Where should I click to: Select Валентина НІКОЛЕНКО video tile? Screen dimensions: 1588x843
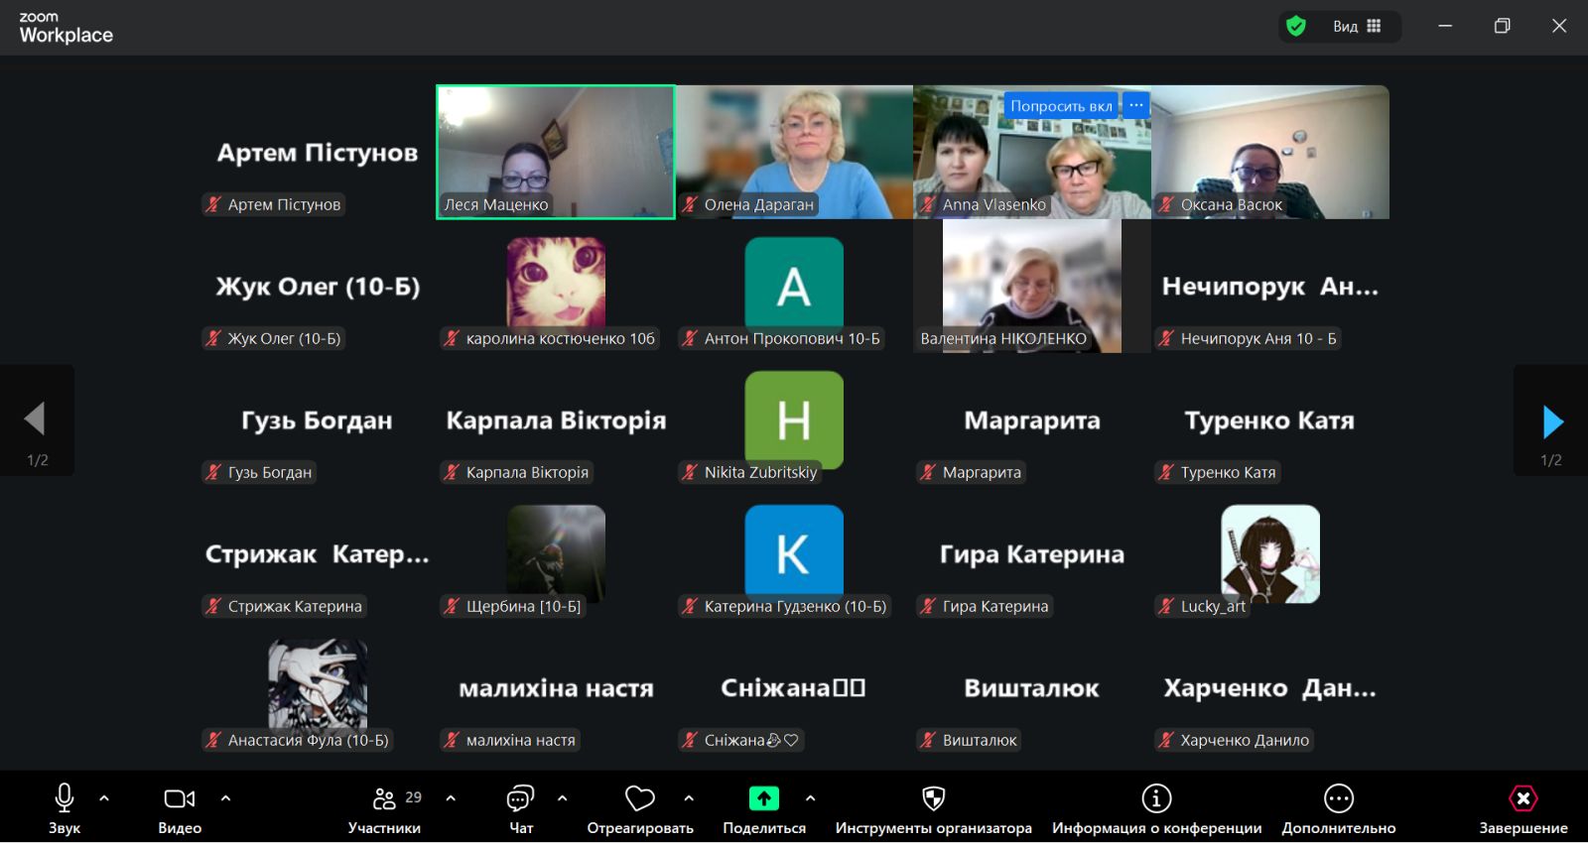point(1032,286)
